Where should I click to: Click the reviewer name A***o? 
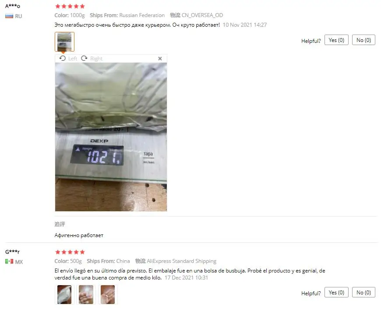13,6
